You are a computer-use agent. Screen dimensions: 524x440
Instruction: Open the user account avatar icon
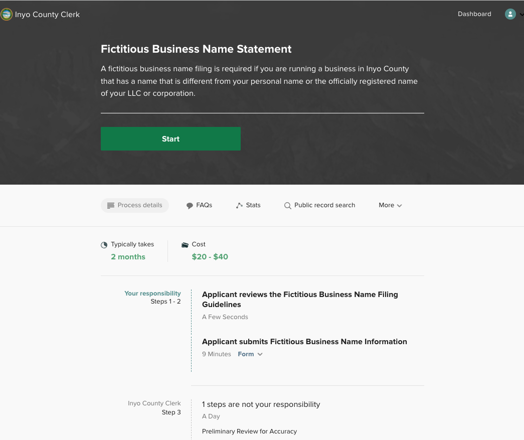pos(510,14)
